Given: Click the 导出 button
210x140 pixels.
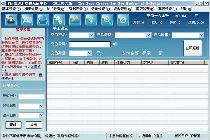Looking at the screenshot, I should click(x=34, y=125).
